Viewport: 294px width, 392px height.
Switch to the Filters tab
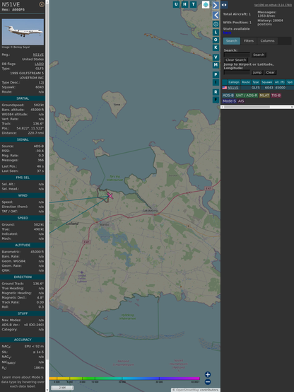coord(249,41)
